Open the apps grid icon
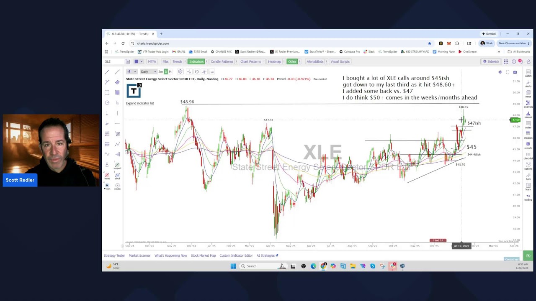The height and width of the screenshot is (301, 536). pos(506,61)
